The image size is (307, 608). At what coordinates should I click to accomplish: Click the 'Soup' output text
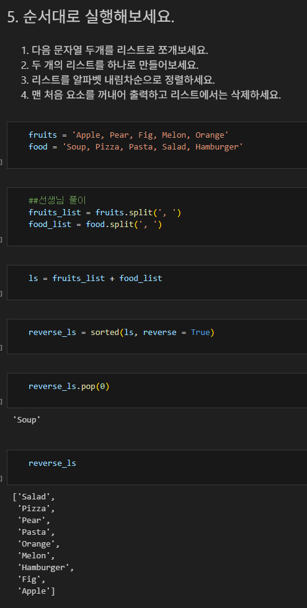[27, 419]
